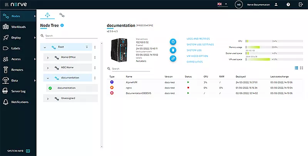Collapse the documentation tree element
The height and width of the screenshot is (156, 308).
point(48,78)
